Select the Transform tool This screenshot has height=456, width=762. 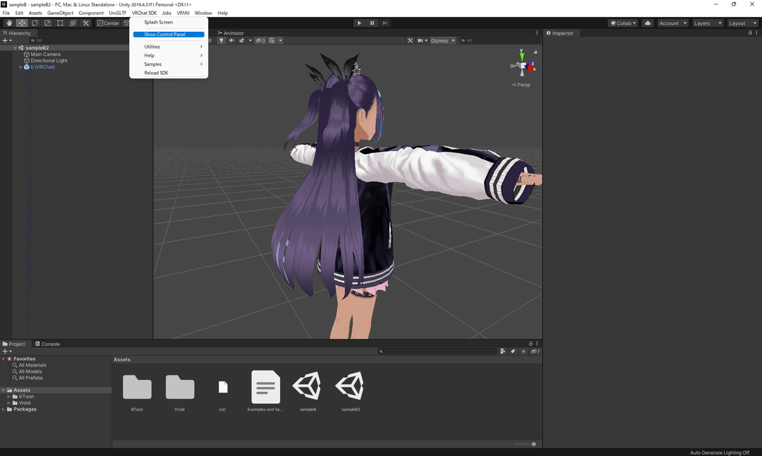72,23
